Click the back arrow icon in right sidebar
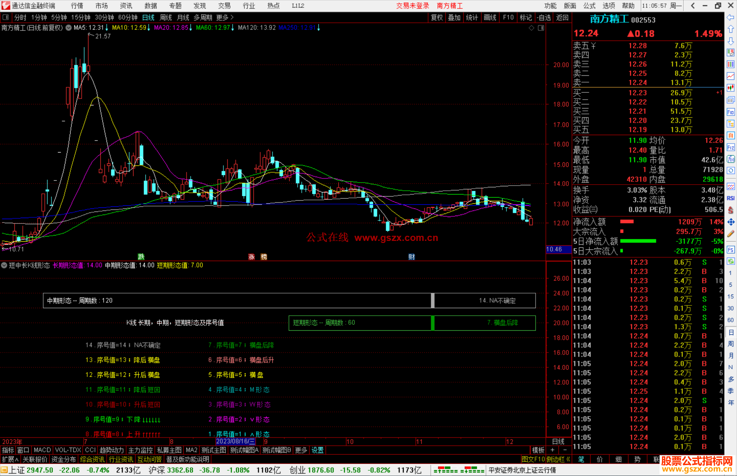 point(731,17)
